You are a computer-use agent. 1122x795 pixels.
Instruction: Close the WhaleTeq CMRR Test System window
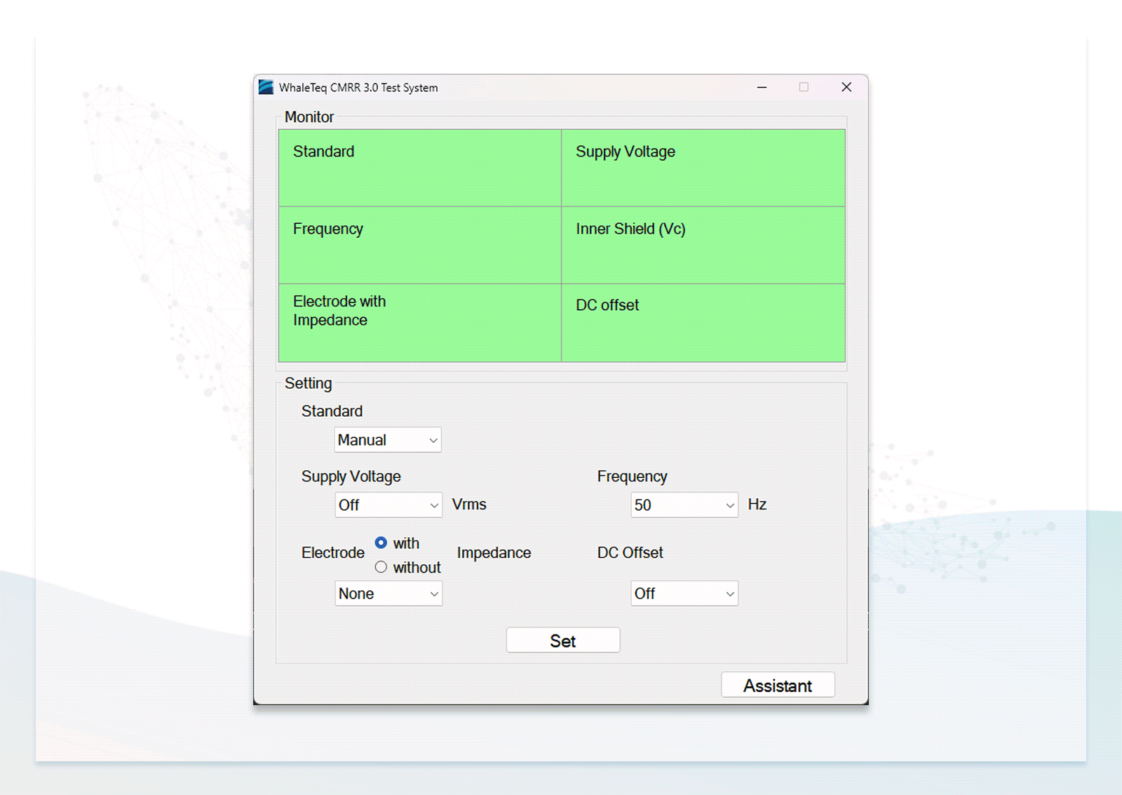click(x=846, y=87)
